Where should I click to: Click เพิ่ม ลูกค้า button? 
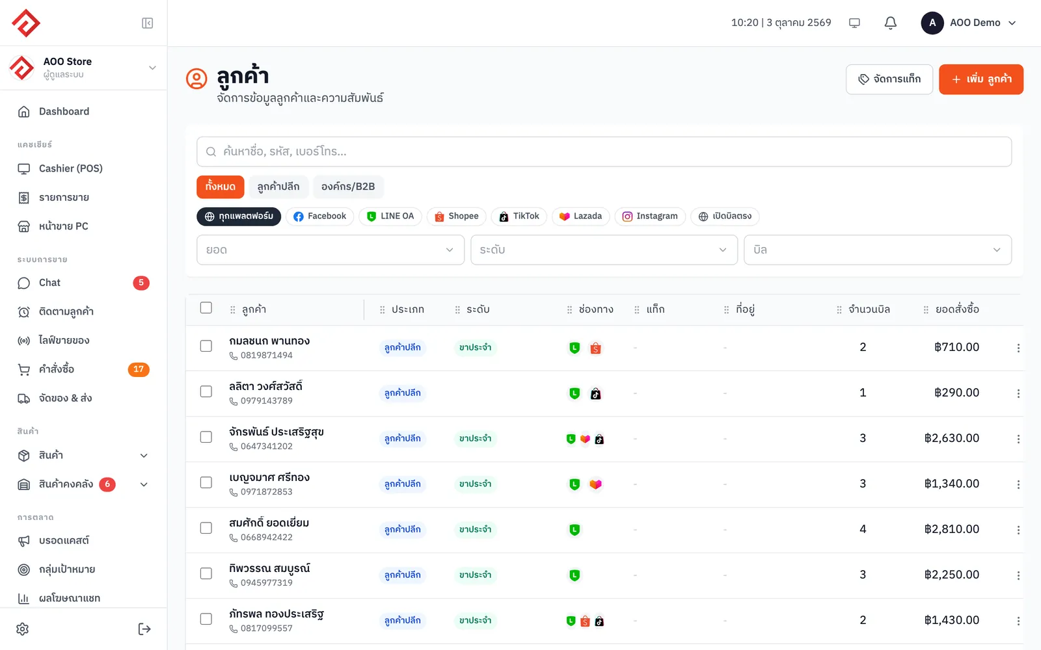pyautogui.click(x=981, y=79)
